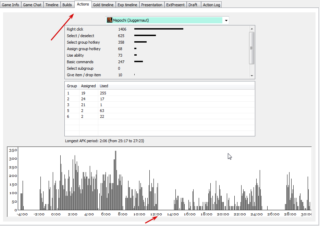
Task: Click the Basic commands count 247
Action: (121, 62)
